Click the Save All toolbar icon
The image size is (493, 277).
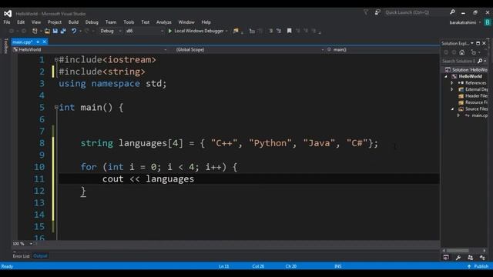coord(63,31)
